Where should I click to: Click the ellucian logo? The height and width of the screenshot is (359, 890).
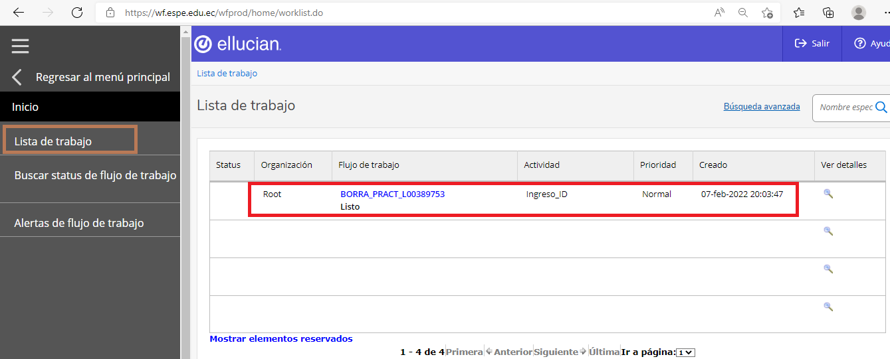(x=238, y=44)
